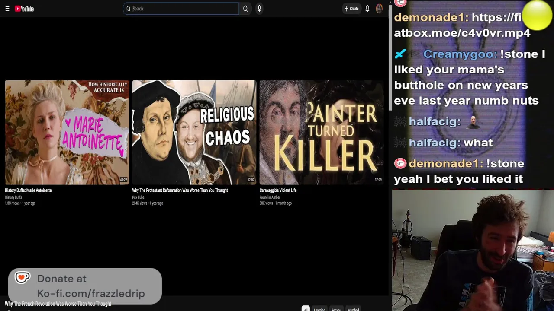The width and height of the screenshot is (554, 311).
Task: Click the 49:22 duration badge on Marie Antoinette
Action: 123,180
